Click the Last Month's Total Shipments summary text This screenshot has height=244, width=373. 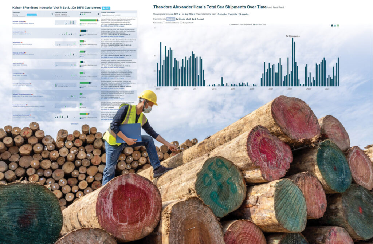tap(247, 24)
